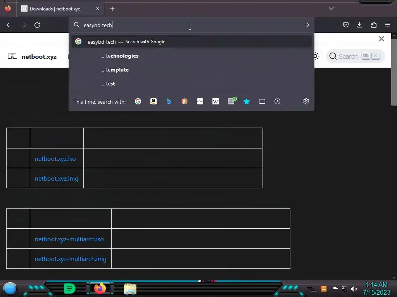397x297 pixels.
Task: Open the Downloads panel
Action: click(359, 25)
